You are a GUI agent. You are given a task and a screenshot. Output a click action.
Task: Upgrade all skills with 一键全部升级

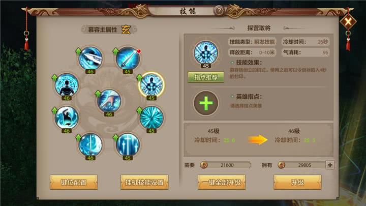tap(222, 182)
